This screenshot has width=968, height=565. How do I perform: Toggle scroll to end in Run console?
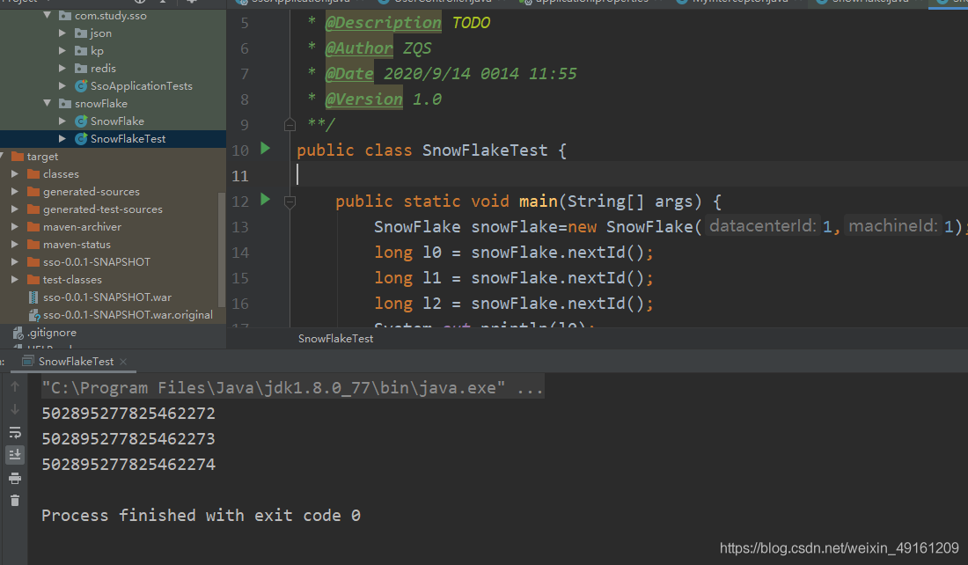pyautogui.click(x=15, y=454)
